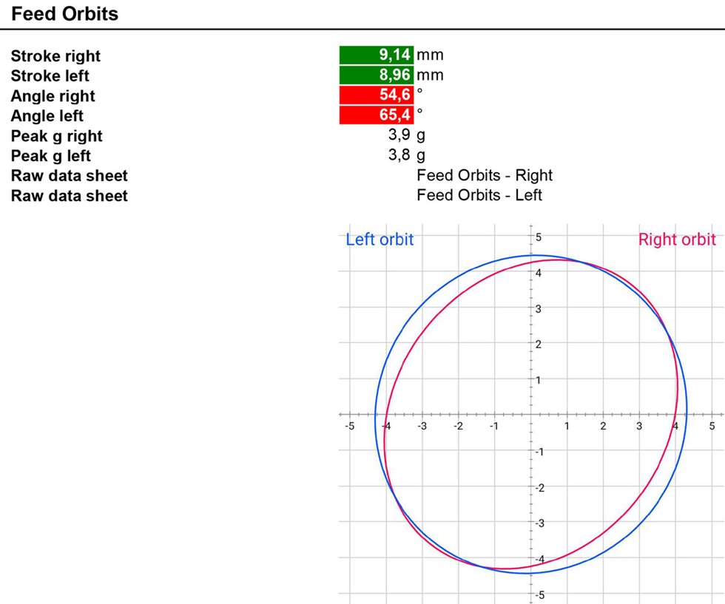The width and height of the screenshot is (725, 604).
Task: Select the red Angle right value 54,6
Action: click(x=377, y=95)
